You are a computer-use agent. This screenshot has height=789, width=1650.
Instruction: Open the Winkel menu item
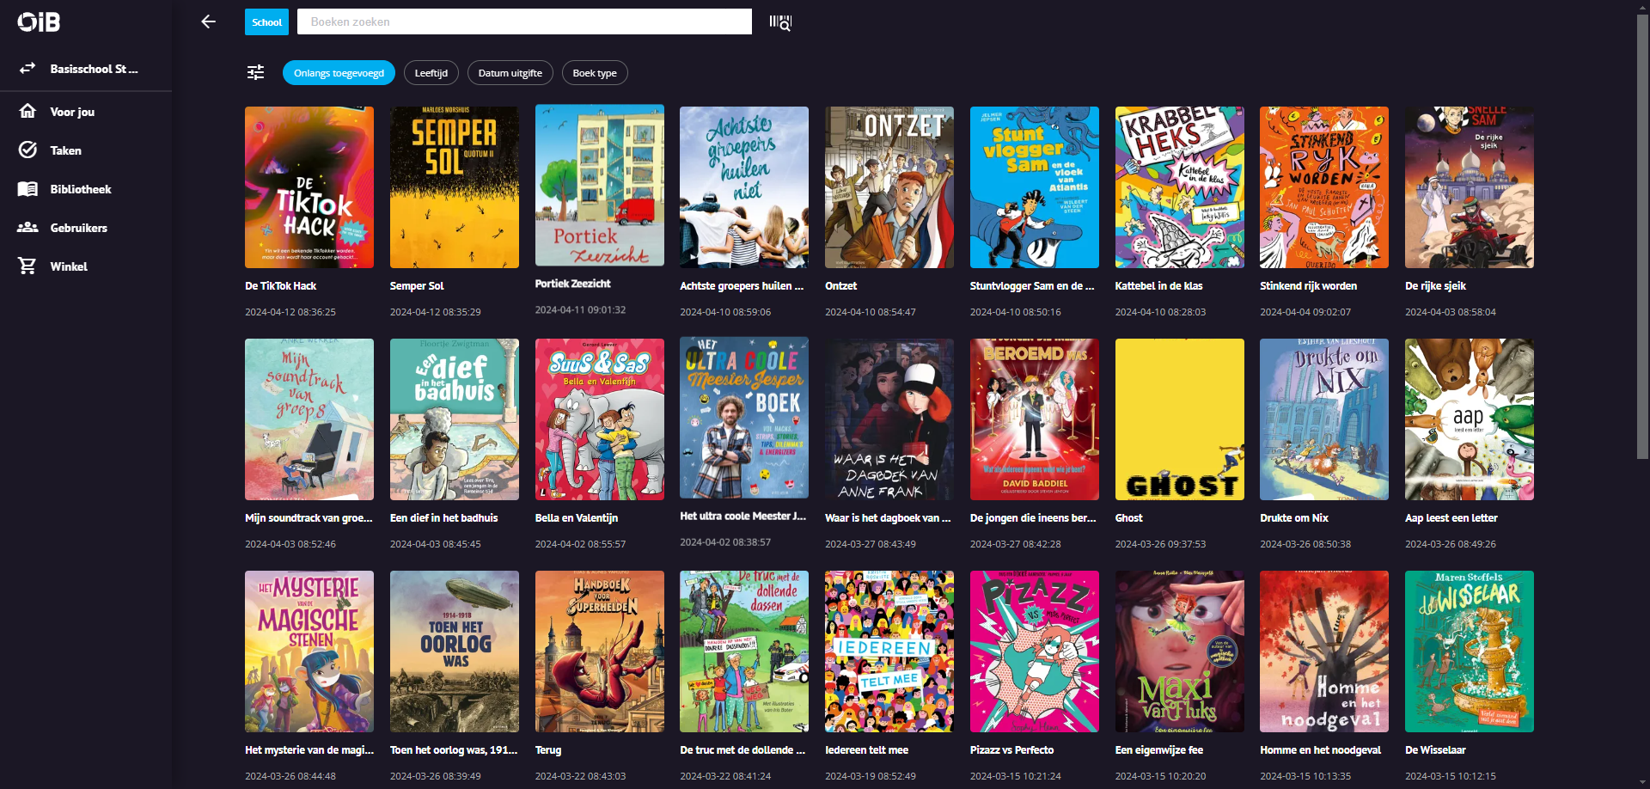pos(86,266)
